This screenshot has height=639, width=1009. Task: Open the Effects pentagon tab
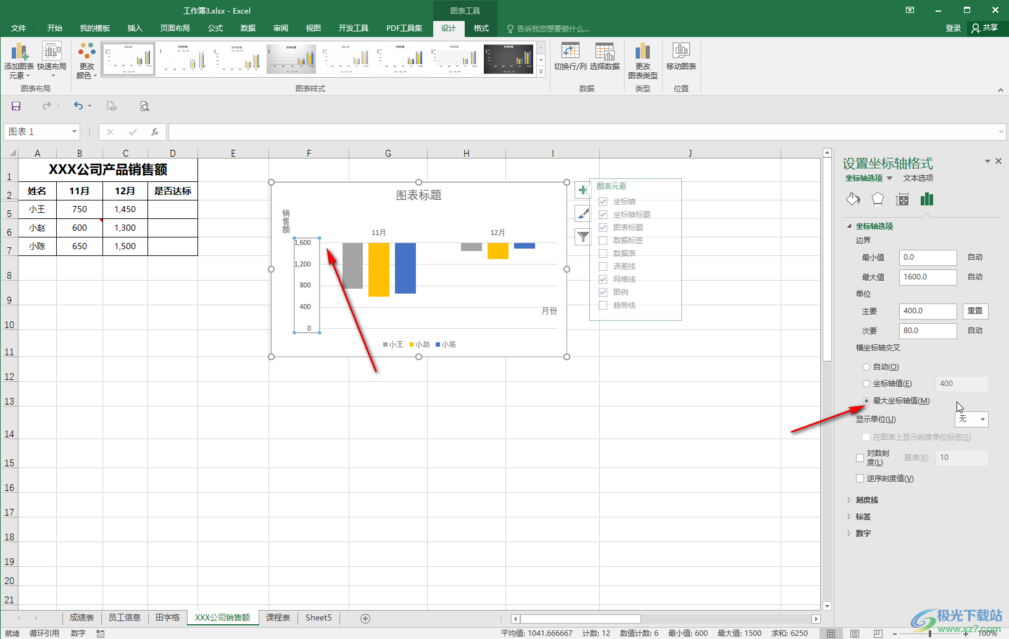(878, 199)
